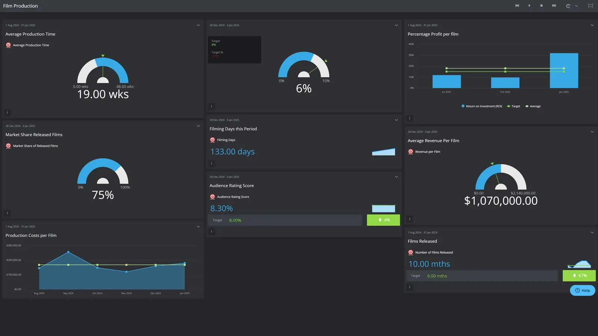Open refresh options dropdown arrow

pos(576,6)
